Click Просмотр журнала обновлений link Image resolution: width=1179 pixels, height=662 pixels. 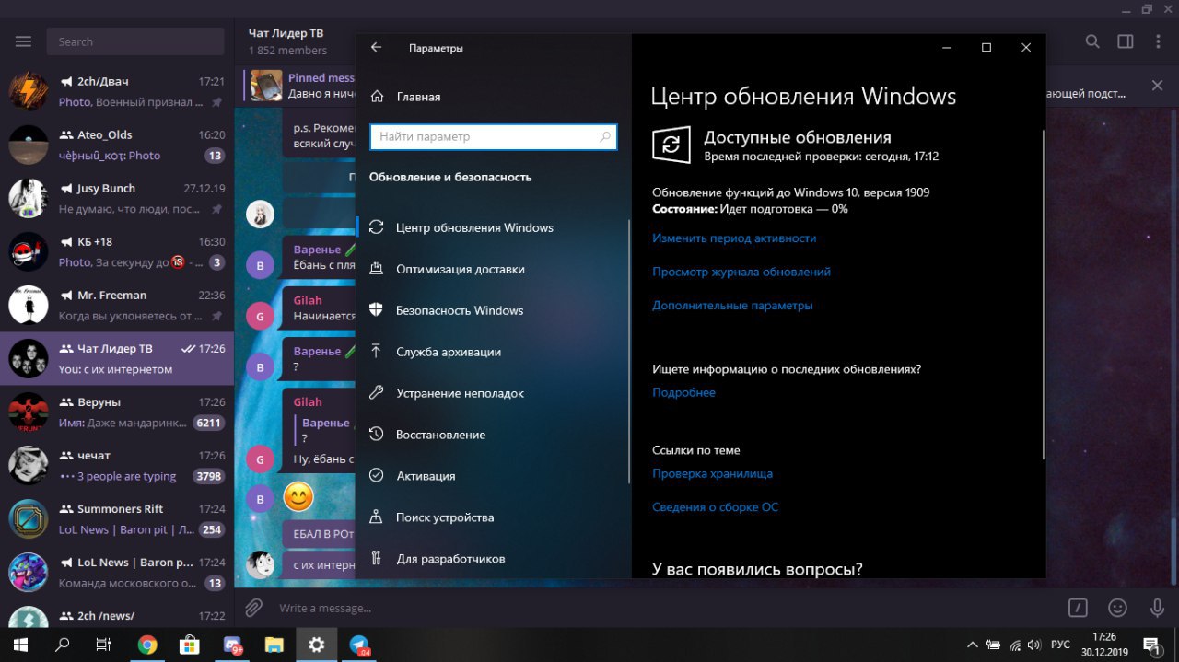click(x=741, y=272)
